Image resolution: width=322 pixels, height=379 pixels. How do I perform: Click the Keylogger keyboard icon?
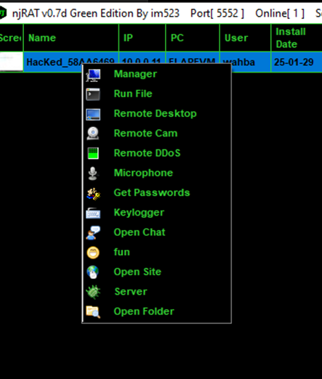(93, 213)
